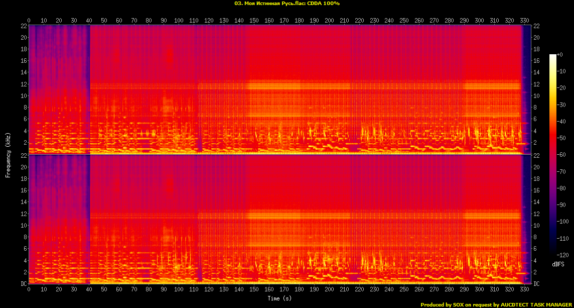
Task: Click the 330 tick on the bottom time axis
Action: click(524, 289)
